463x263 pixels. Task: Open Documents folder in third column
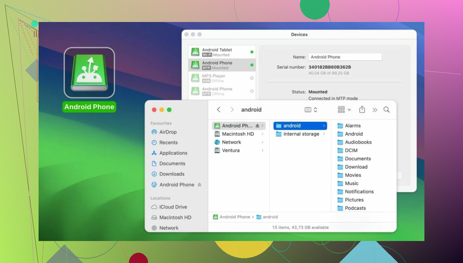click(354, 159)
